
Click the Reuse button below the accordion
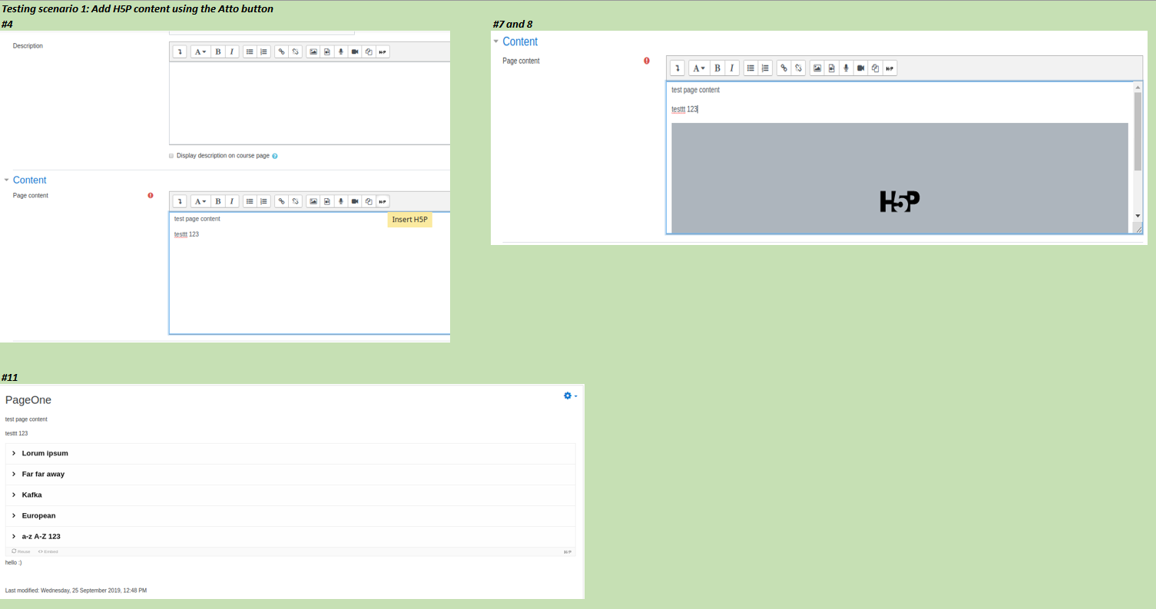pyautogui.click(x=21, y=551)
